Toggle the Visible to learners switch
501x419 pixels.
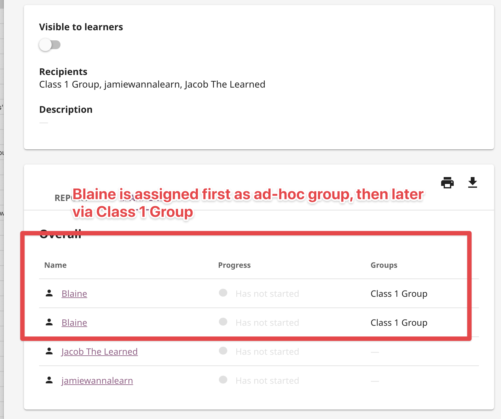[x=50, y=45]
